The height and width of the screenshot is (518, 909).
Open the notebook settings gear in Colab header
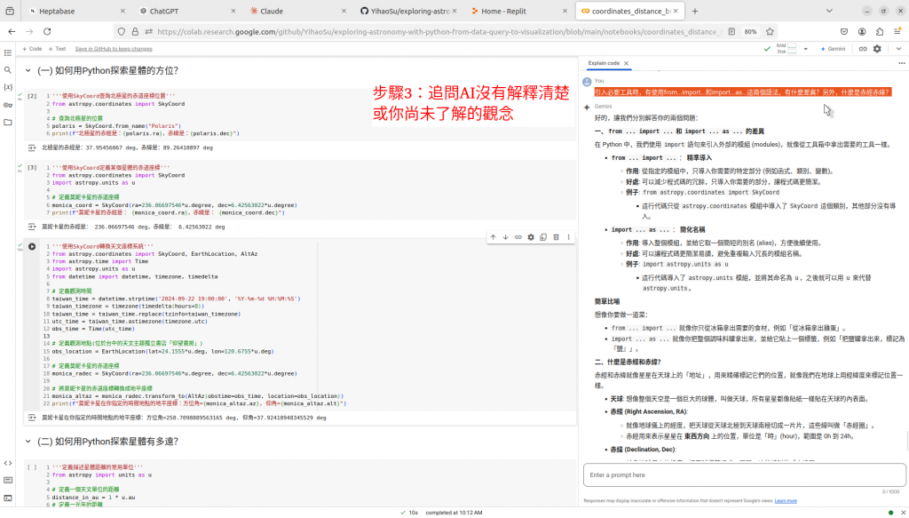877,49
